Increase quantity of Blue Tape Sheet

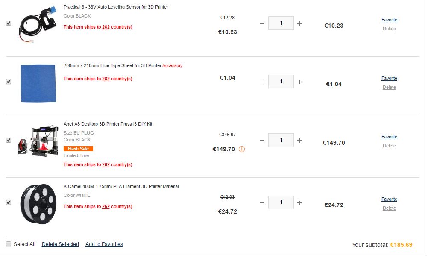[299, 82]
